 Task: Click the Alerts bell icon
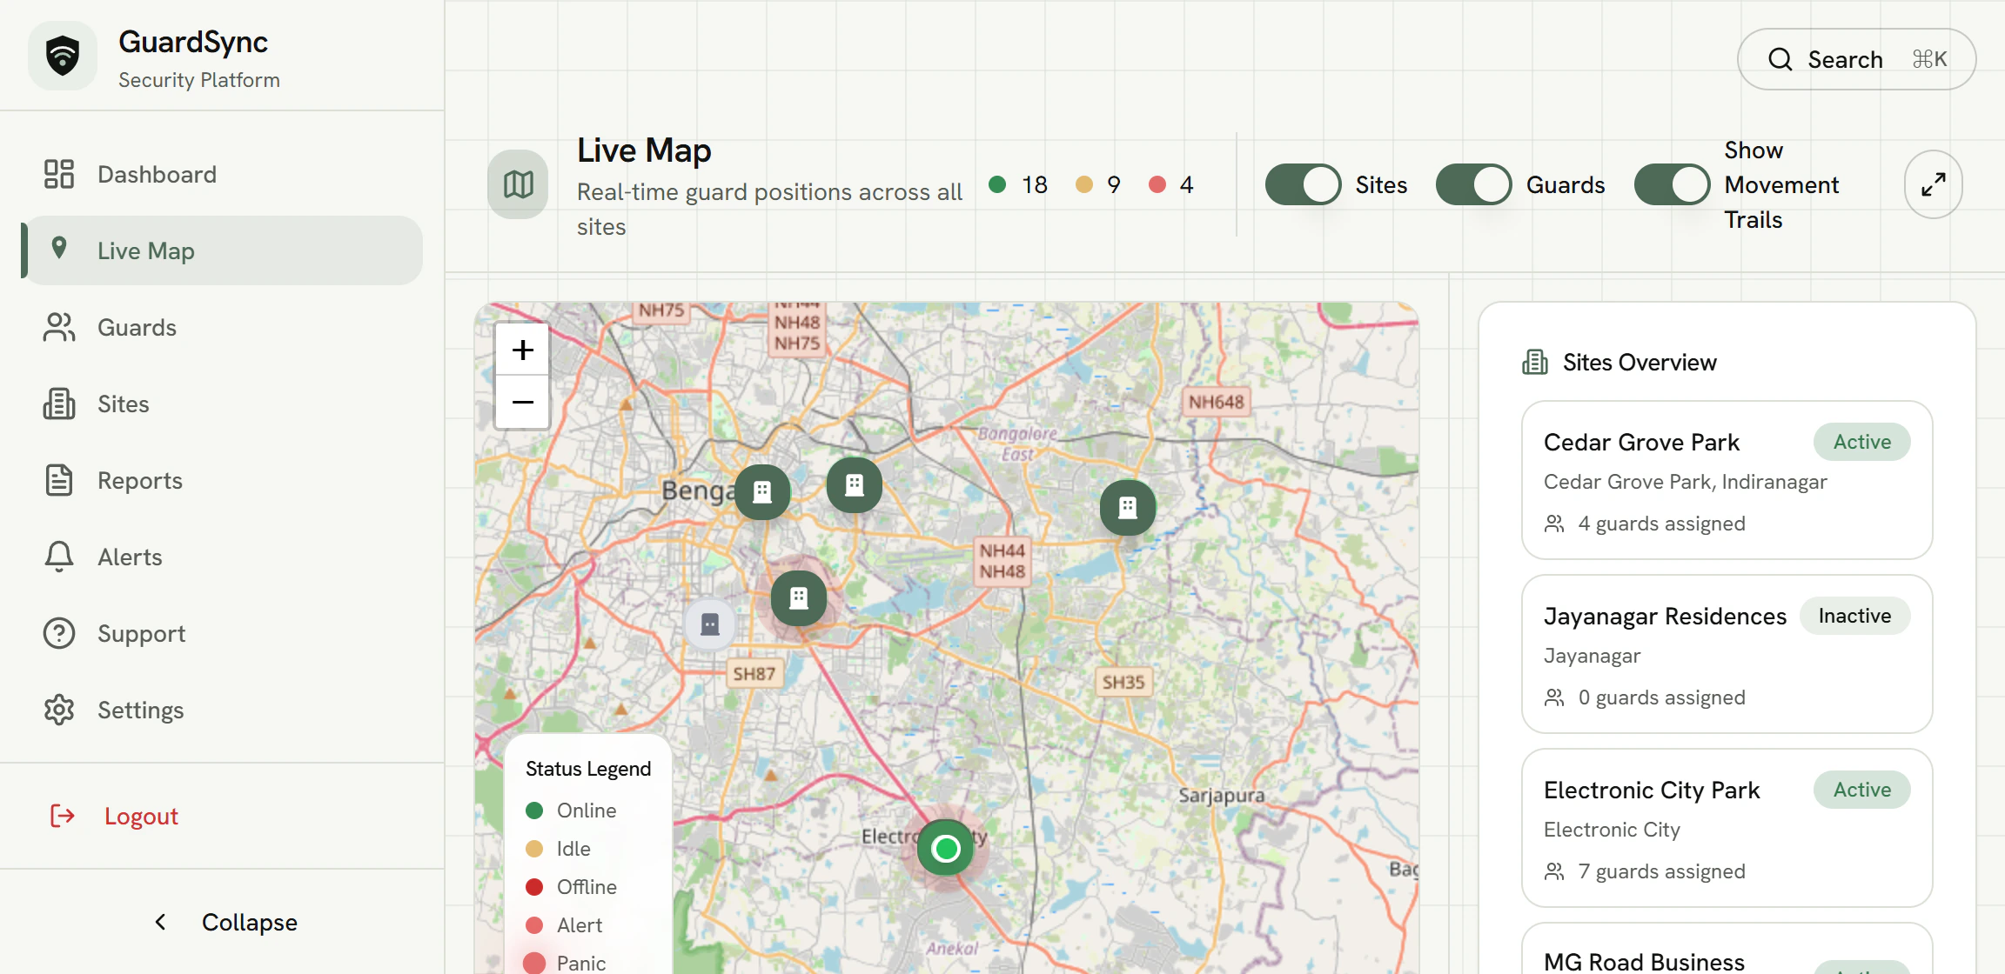click(x=59, y=557)
